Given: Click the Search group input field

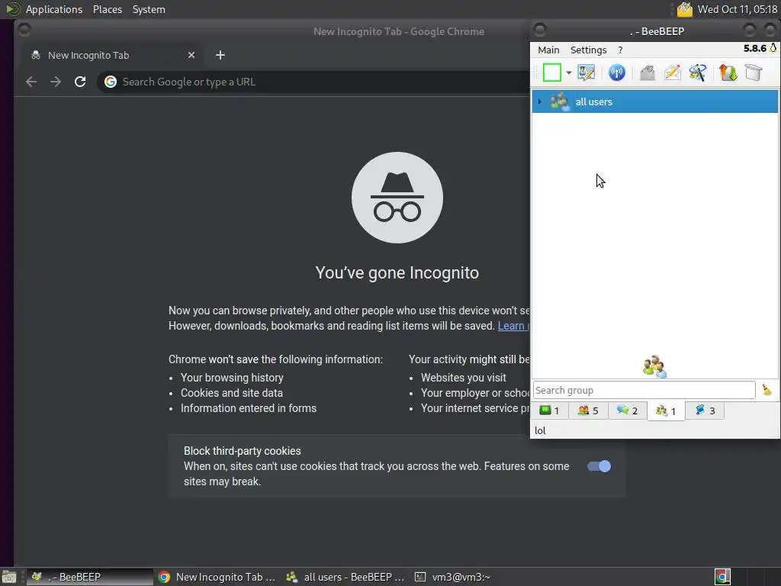Looking at the screenshot, I should [x=644, y=390].
